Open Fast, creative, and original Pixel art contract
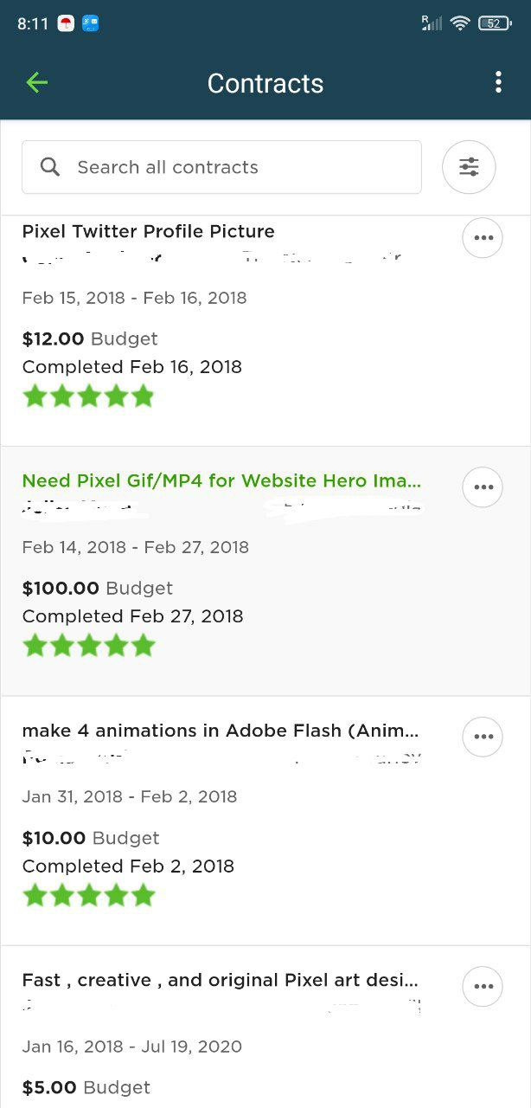531x1108 pixels. pyautogui.click(x=221, y=980)
